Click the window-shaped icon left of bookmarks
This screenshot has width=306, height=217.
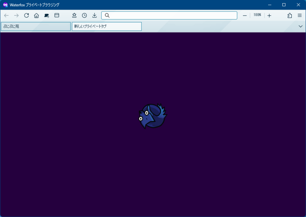point(57,15)
